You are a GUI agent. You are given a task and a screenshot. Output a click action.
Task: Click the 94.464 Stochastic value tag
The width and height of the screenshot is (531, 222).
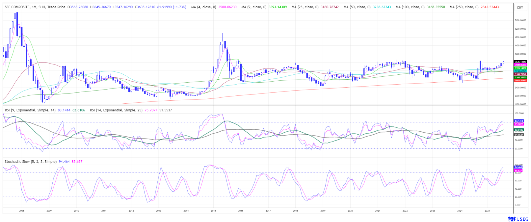click(518, 167)
